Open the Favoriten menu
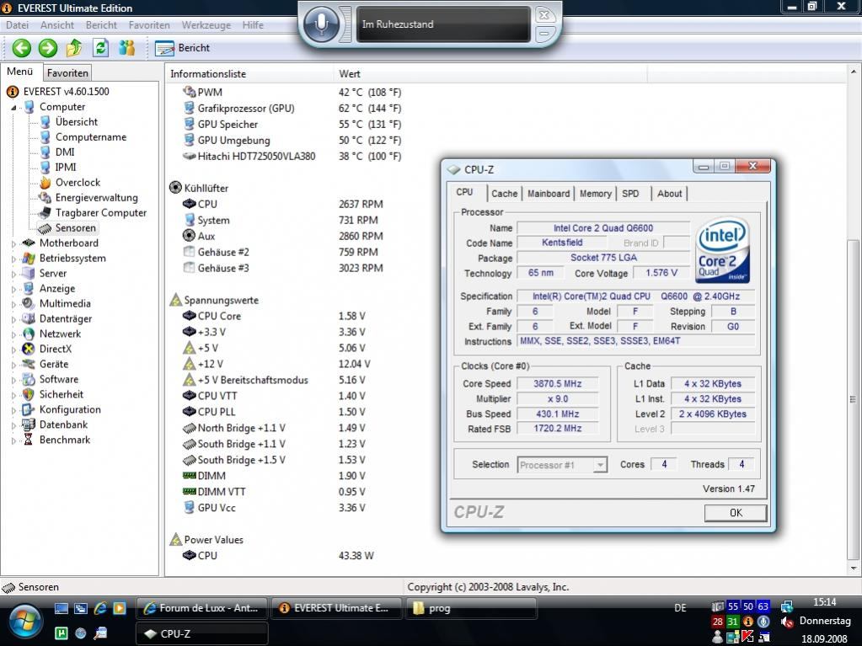Image resolution: width=862 pixels, height=646 pixels. pyautogui.click(x=149, y=24)
